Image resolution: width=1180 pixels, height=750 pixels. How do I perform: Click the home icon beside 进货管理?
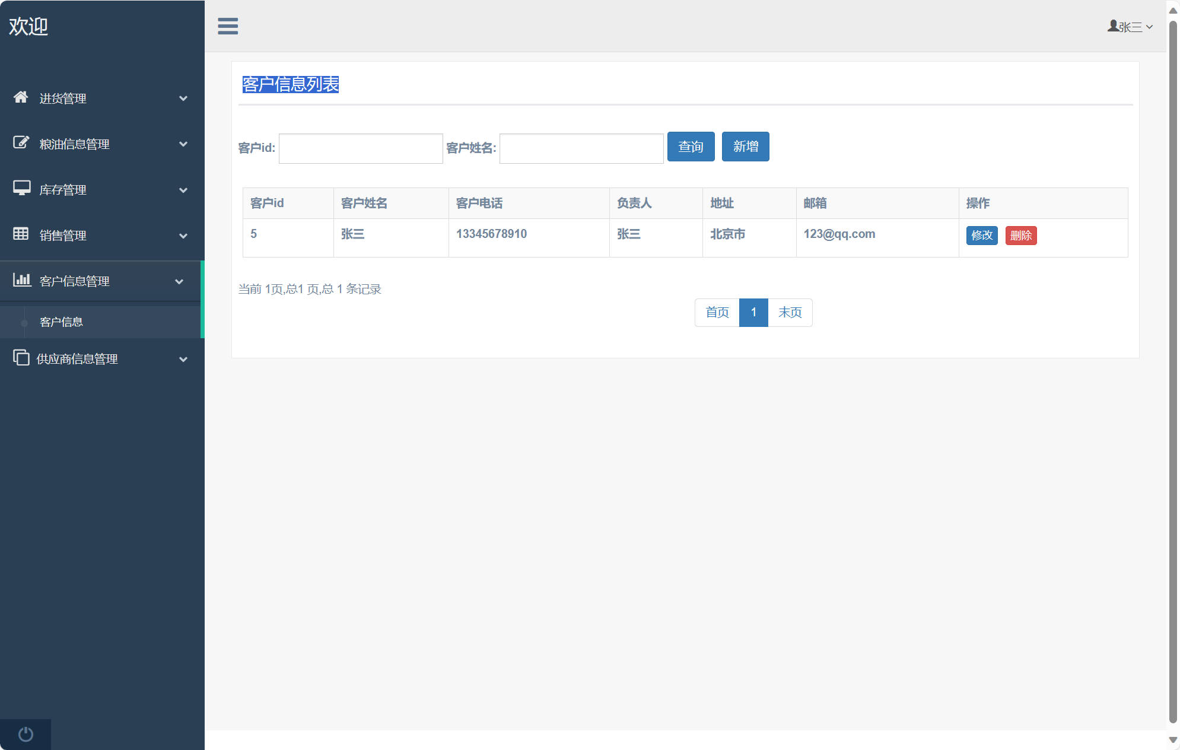click(21, 97)
